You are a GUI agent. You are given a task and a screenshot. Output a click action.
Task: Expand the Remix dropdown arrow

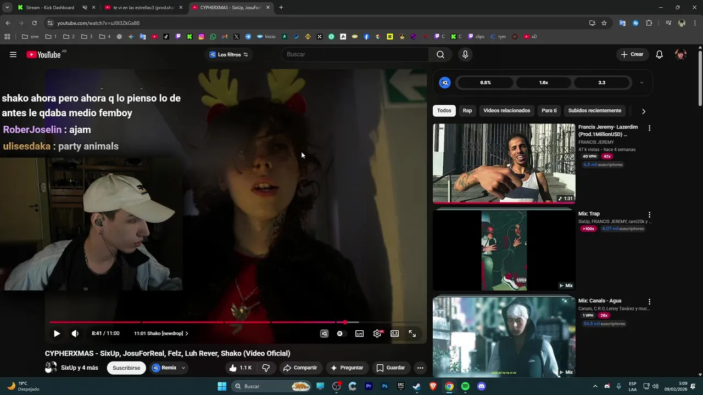(183, 368)
